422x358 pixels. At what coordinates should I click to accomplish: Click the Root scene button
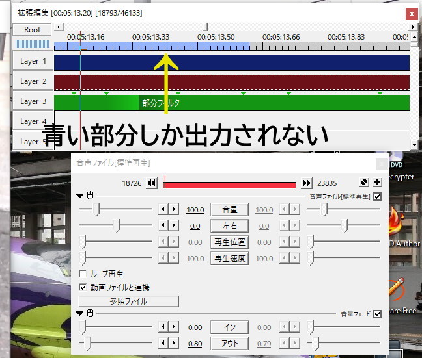[x=32, y=29]
